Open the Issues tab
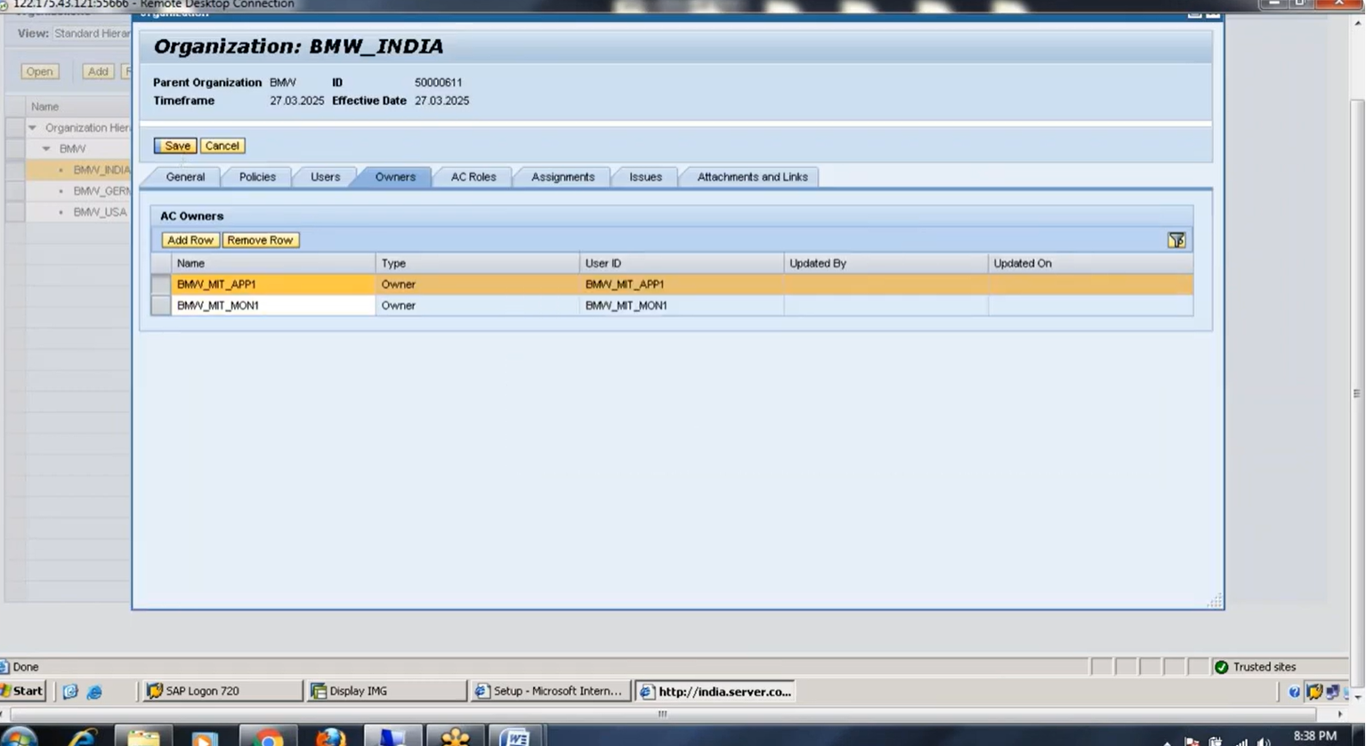The height and width of the screenshot is (746, 1366). click(645, 177)
